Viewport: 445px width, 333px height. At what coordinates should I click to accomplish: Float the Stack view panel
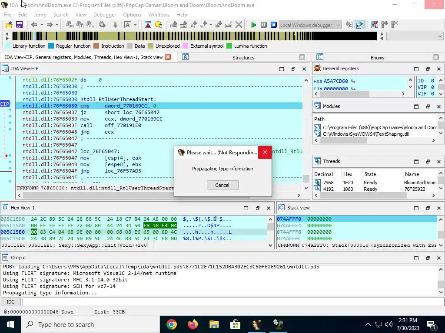tap(428, 208)
